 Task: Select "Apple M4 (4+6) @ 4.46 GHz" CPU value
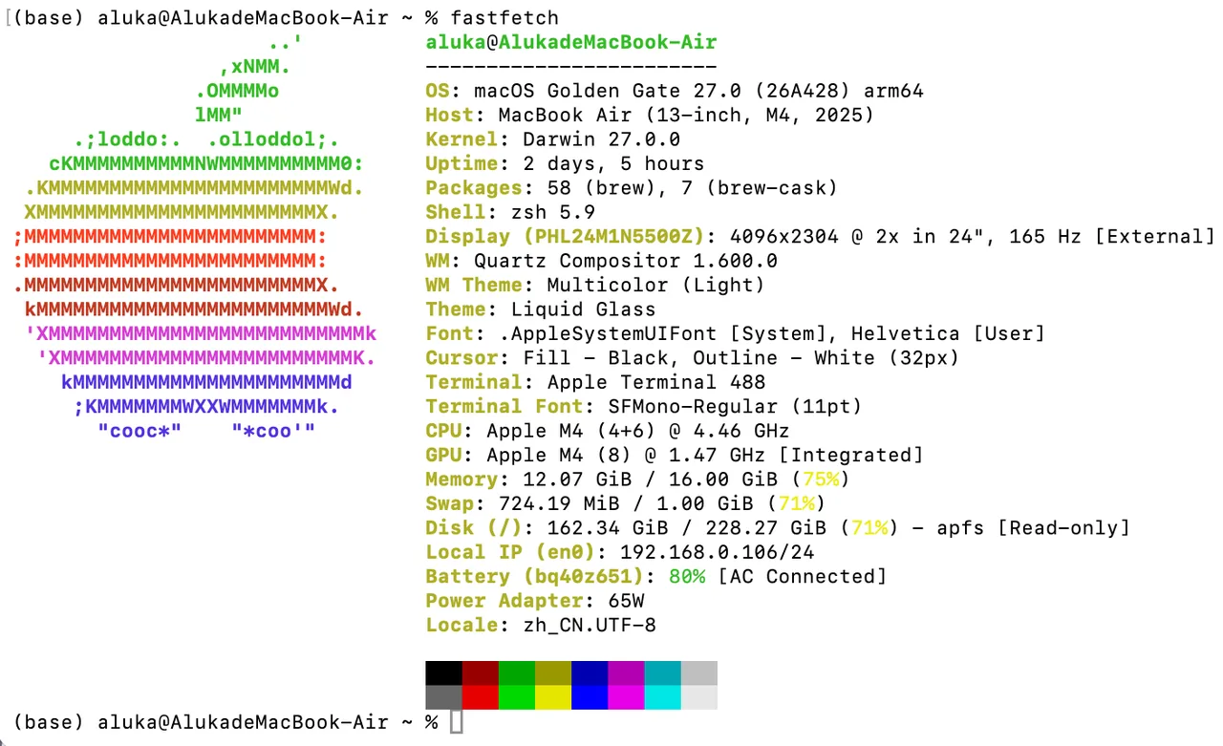point(638,431)
